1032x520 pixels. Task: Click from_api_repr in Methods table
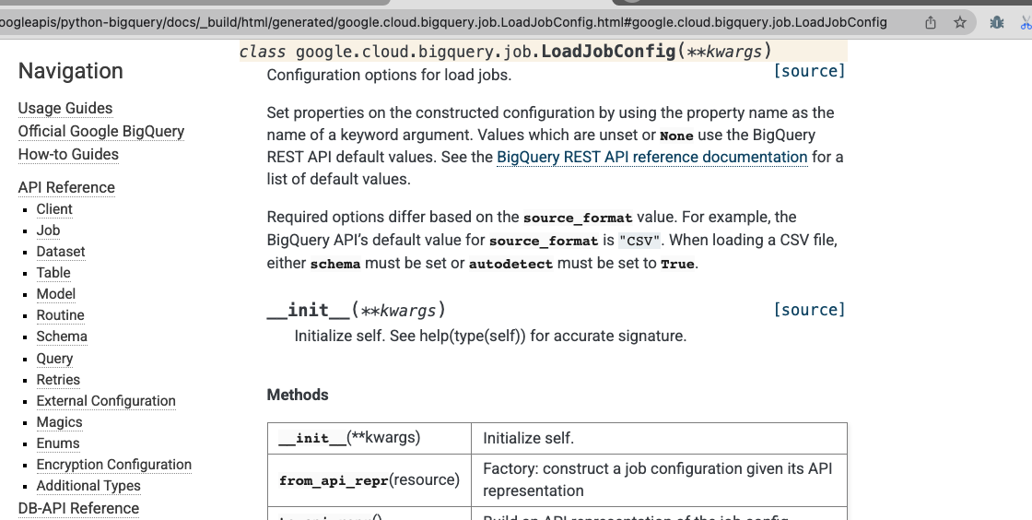coord(369,479)
